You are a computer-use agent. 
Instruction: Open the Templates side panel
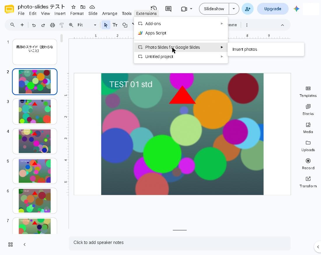(308, 92)
